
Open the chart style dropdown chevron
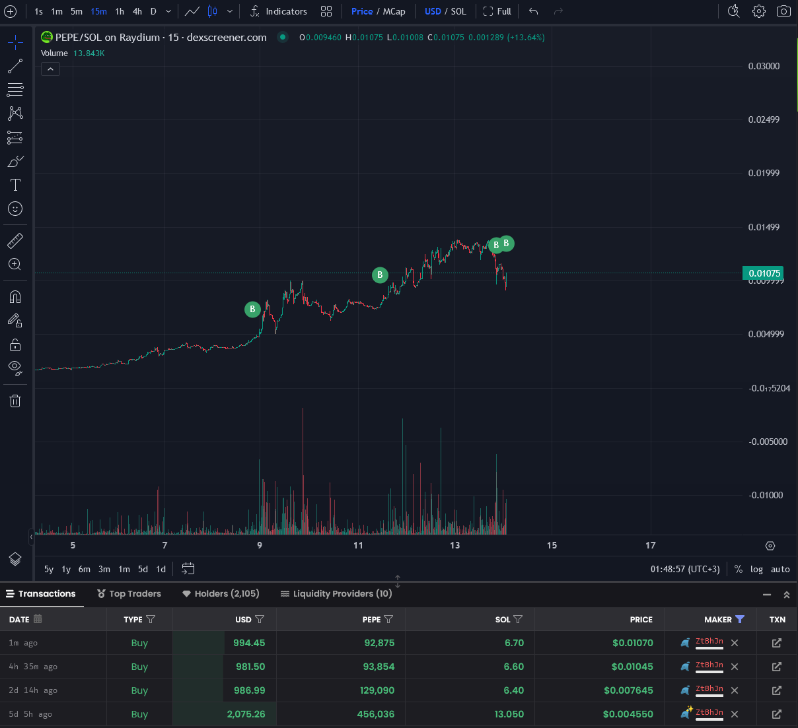coord(229,11)
